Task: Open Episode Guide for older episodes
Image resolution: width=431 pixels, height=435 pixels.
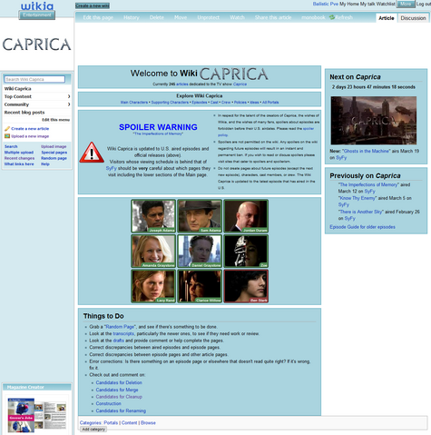Action: click(x=362, y=227)
